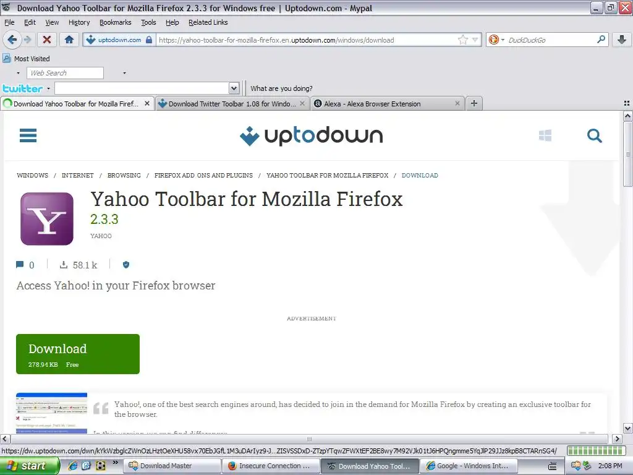
Task: Open the Bookmarks menu
Action: 116,22
